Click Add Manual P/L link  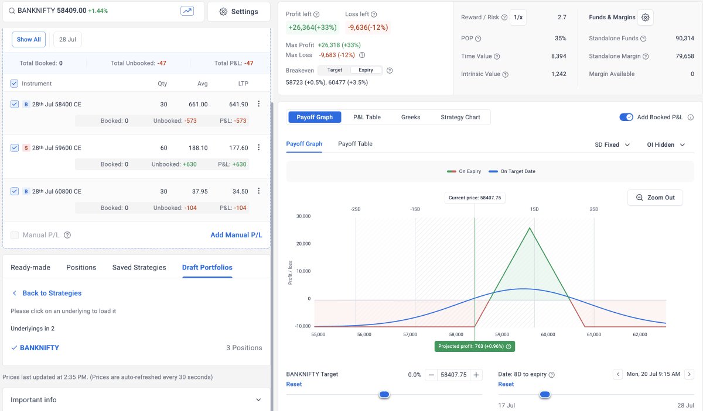pos(236,235)
